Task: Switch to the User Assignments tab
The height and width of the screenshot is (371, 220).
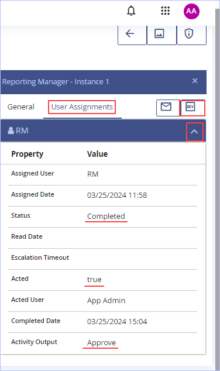Action: (x=82, y=107)
